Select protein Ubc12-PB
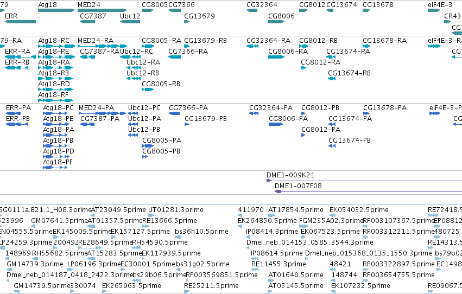 click(x=144, y=130)
